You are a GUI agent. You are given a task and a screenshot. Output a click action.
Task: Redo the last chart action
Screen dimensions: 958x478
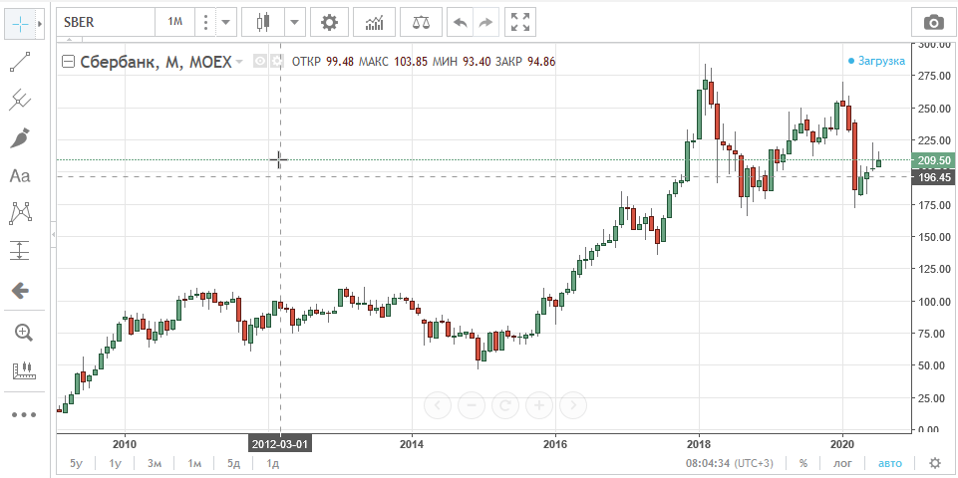[485, 23]
